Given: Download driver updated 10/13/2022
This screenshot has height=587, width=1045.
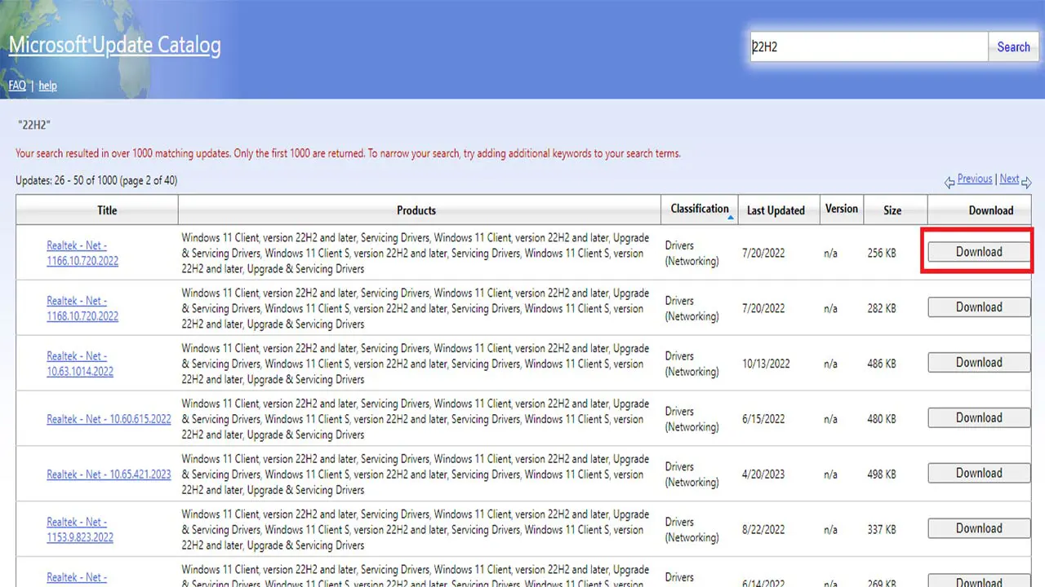Looking at the screenshot, I should point(978,363).
